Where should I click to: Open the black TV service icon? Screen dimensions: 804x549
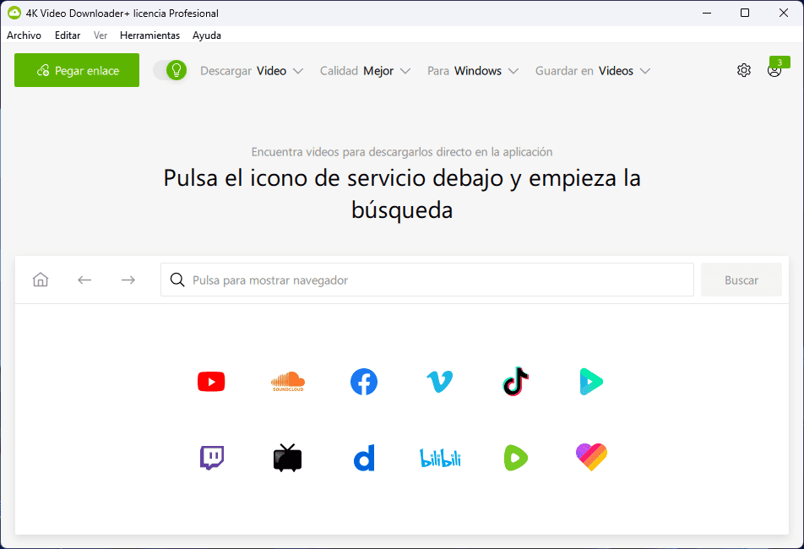point(288,458)
